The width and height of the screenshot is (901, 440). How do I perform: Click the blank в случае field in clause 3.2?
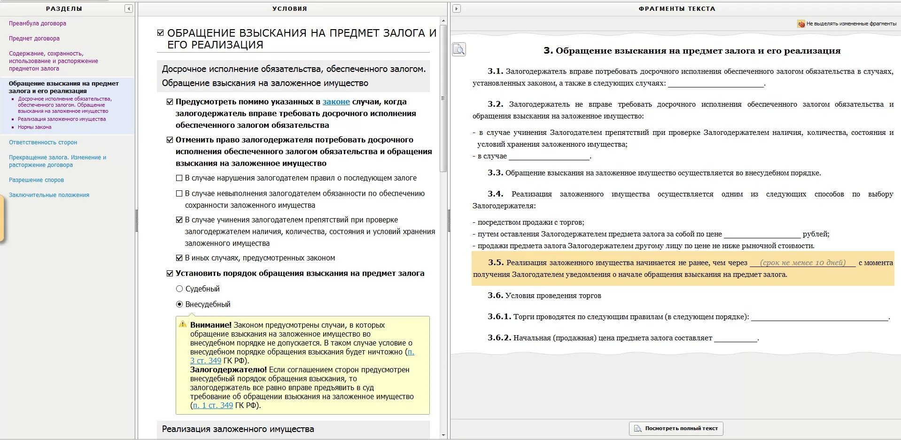(549, 157)
